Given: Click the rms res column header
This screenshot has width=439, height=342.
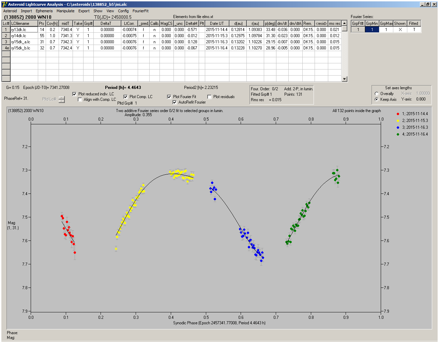Looking at the screenshot, I should pyautogui.click(x=335, y=24).
